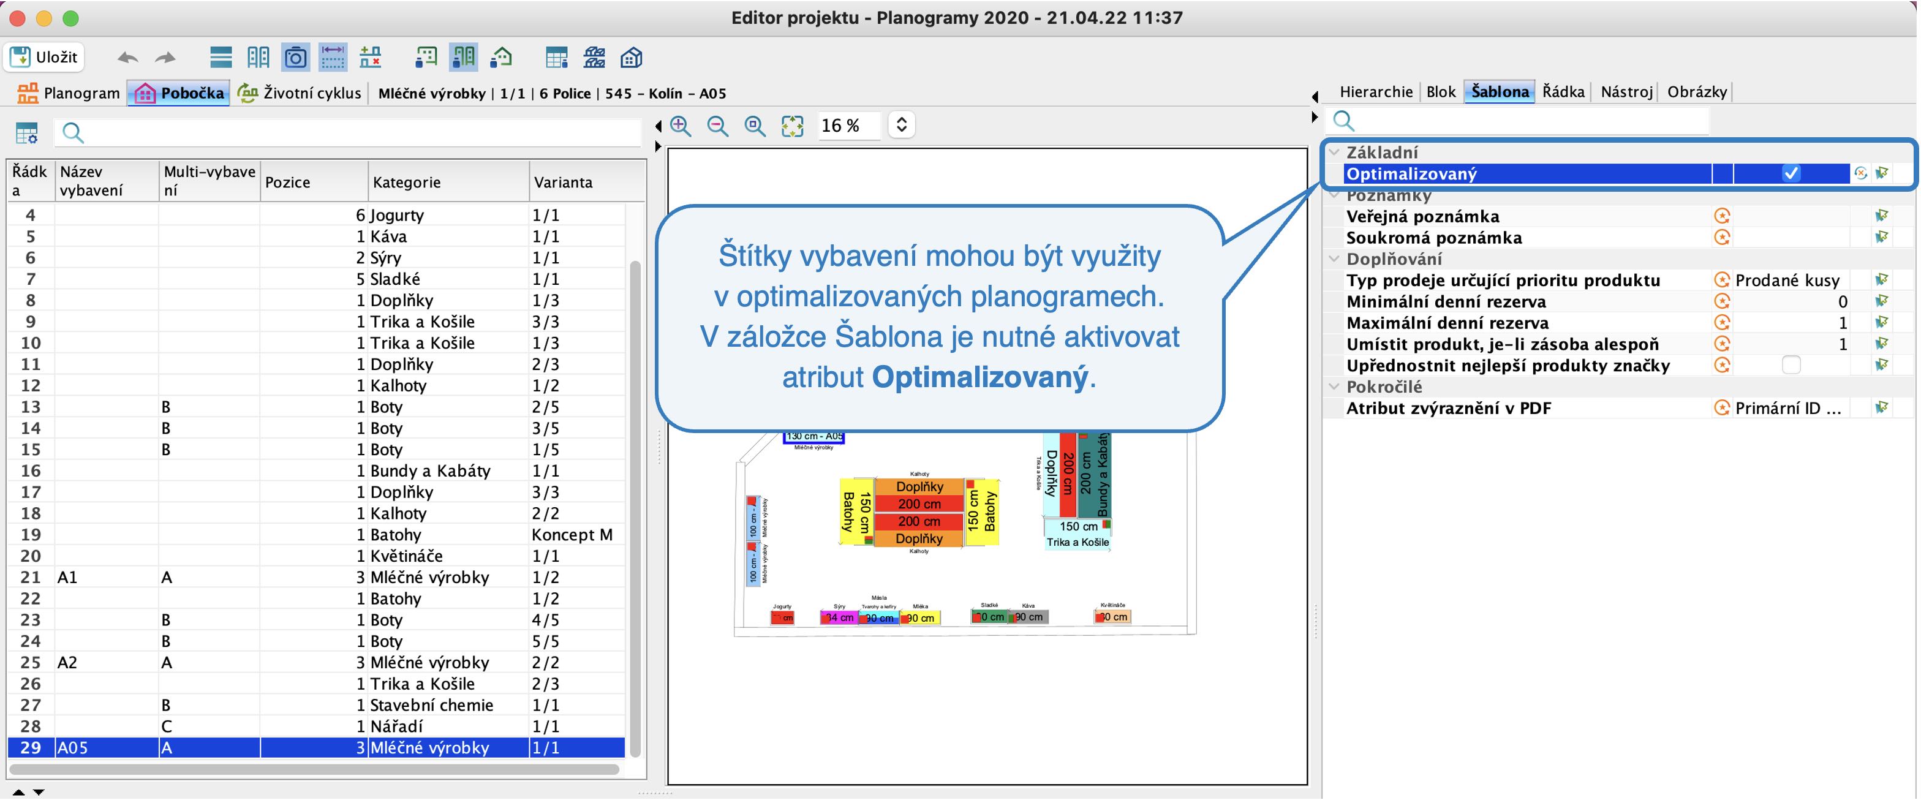Zoom out of the floor plan
The width and height of the screenshot is (1921, 800).
point(717,126)
